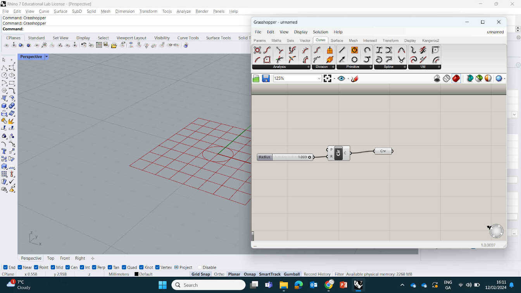Click the orange preview mesh quality sphere icon
The image size is (521, 293).
(x=488, y=79)
